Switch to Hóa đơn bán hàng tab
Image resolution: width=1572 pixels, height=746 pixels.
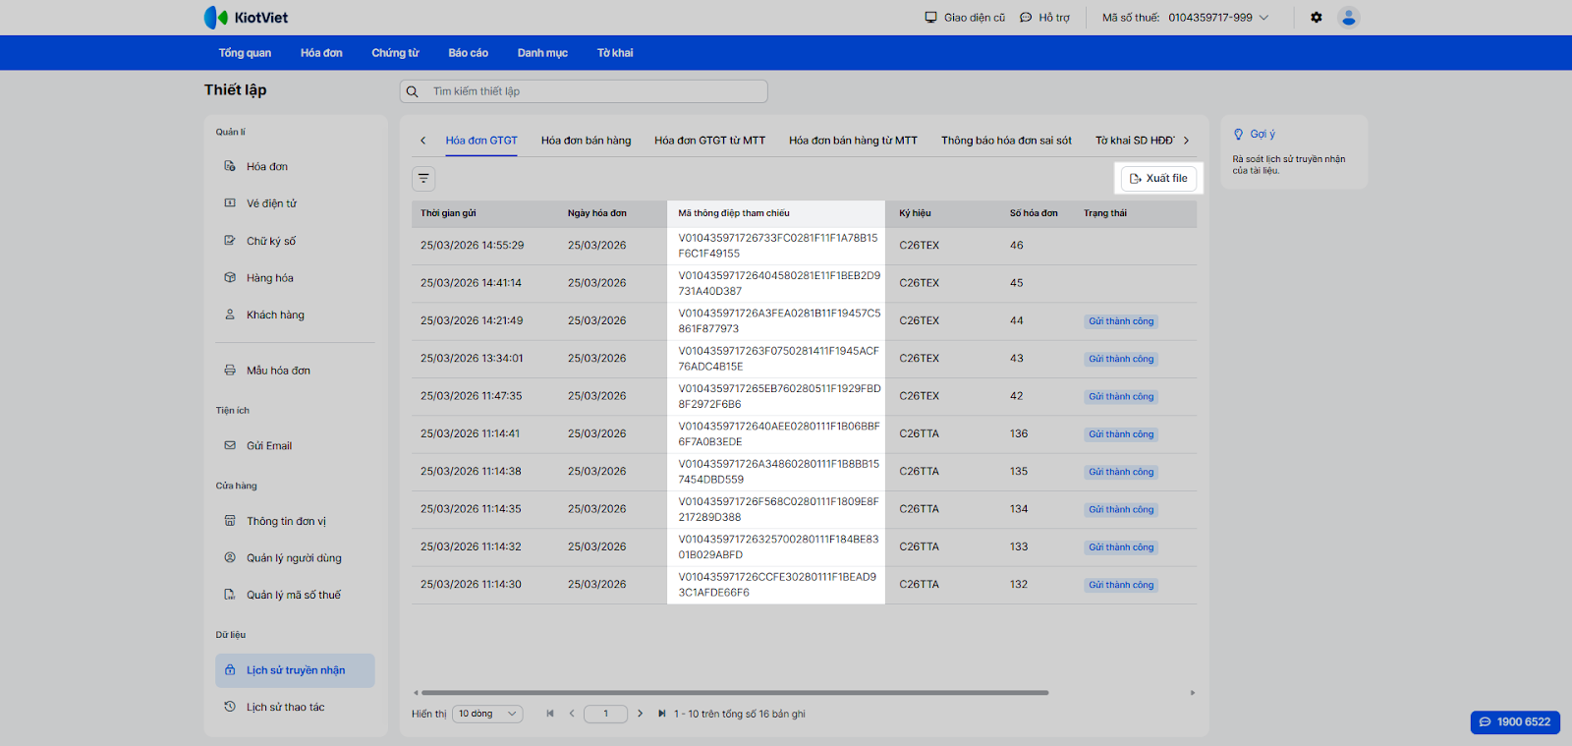click(x=586, y=141)
